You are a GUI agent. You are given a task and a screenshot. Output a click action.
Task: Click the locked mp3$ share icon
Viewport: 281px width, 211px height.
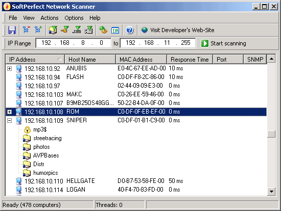tap(27, 129)
